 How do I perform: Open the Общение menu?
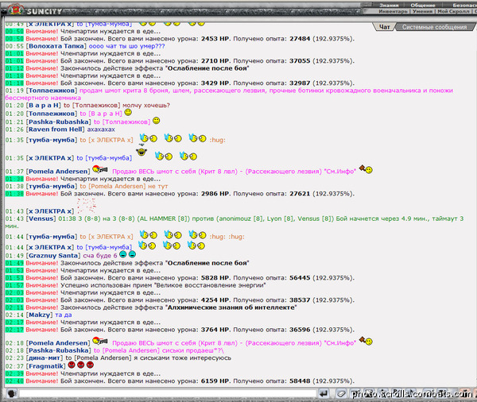(x=423, y=6)
